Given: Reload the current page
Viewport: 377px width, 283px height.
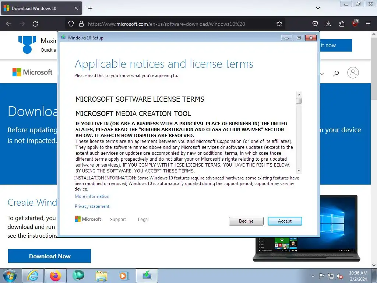Looking at the screenshot, I should click(35, 24).
